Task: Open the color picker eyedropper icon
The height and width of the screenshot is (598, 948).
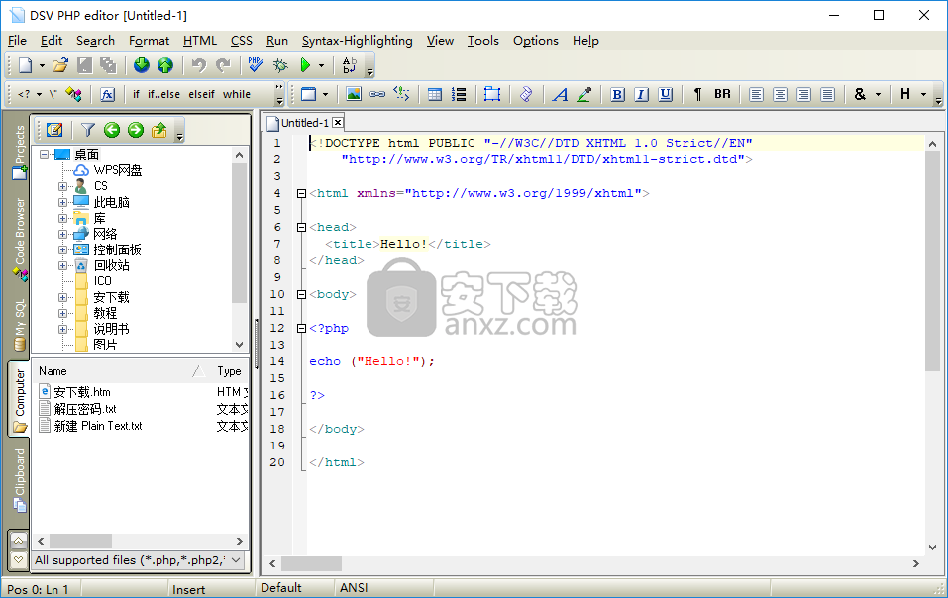Action: pyautogui.click(x=584, y=94)
